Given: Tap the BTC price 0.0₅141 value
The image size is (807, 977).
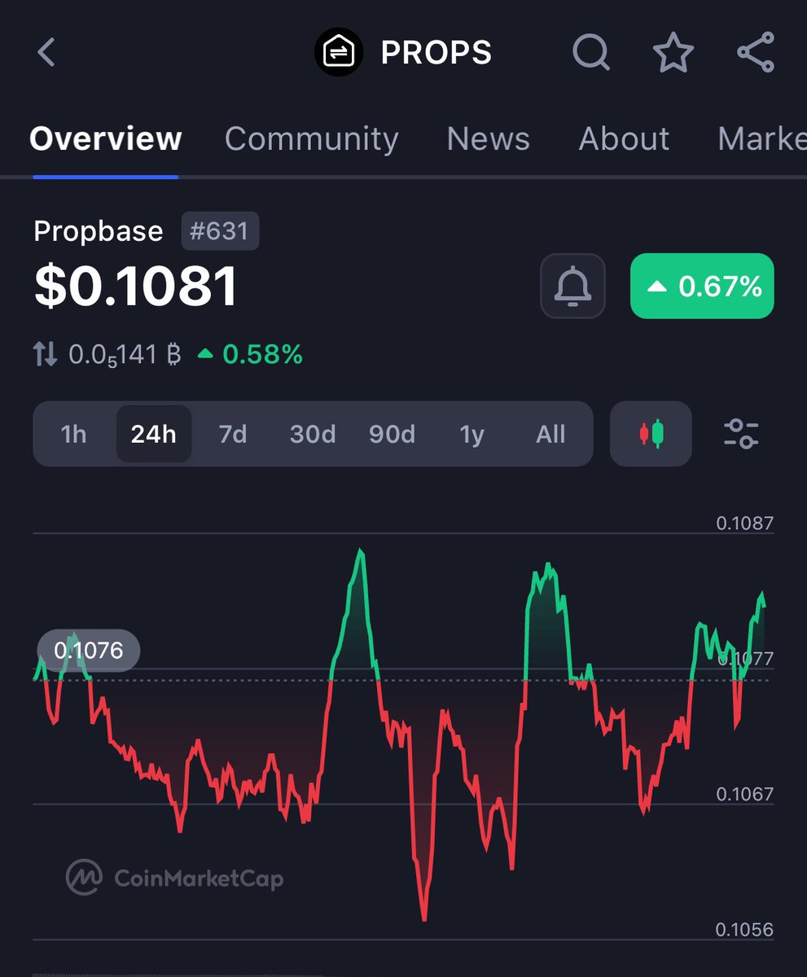Looking at the screenshot, I should point(125,355).
